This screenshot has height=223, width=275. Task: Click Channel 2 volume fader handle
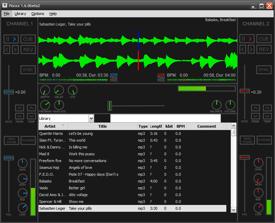click(x=245, y=157)
